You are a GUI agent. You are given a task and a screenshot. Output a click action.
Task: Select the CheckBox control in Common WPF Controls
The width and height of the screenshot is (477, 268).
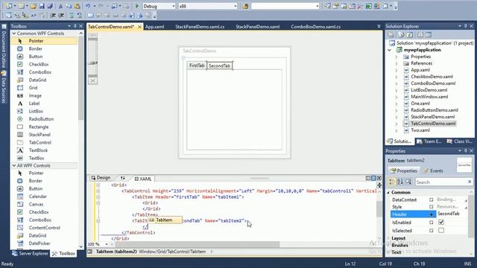tap(39, 64)
